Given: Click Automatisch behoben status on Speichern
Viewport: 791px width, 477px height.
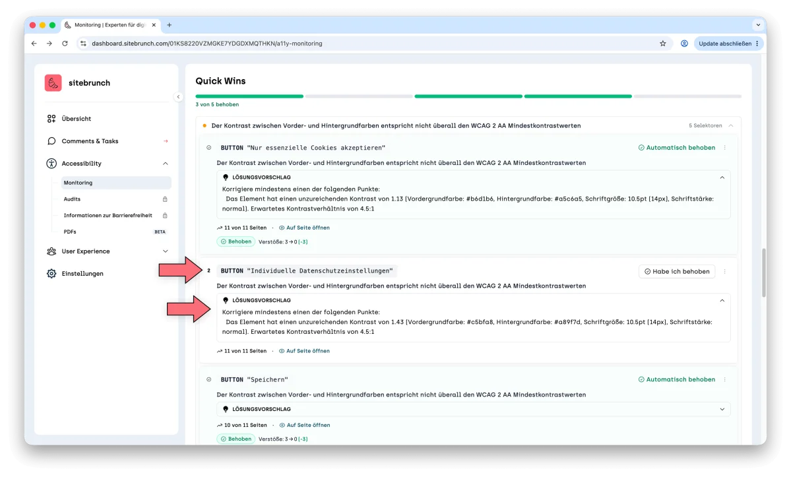Looking at the screenshot, I should 676,379.
